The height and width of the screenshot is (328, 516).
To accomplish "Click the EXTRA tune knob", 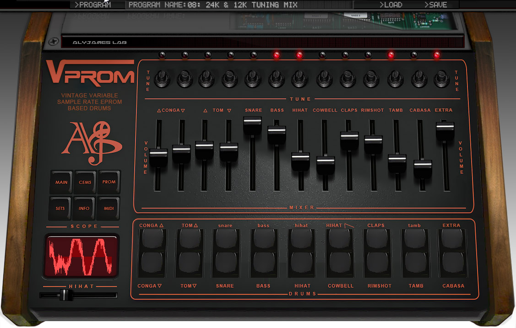I will click(441, 80).
